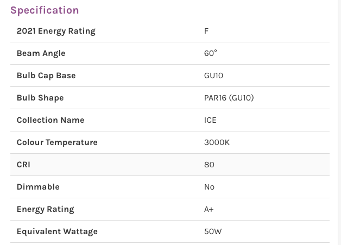Click the F energy rating value
Screen dimensions: 341x245
[206, 31]
